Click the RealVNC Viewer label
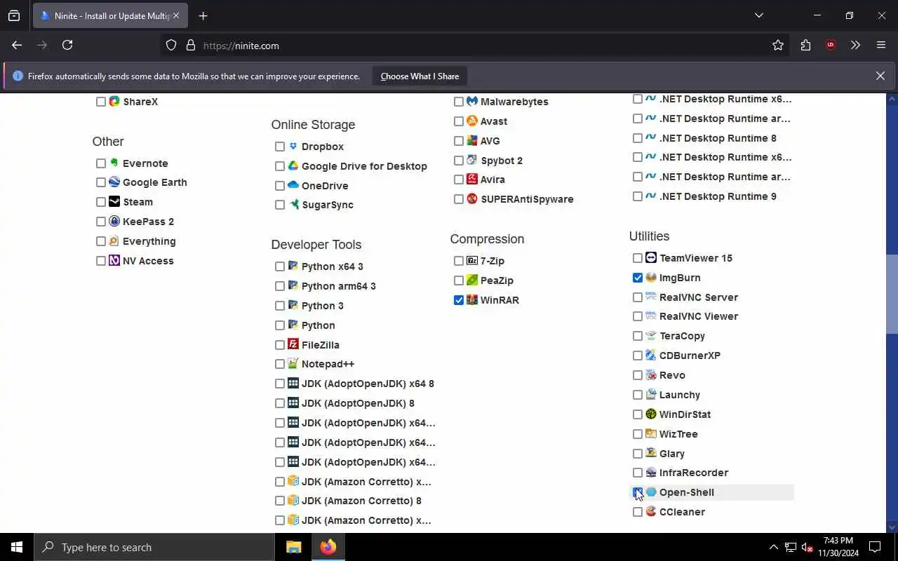 tap(699, 316)
